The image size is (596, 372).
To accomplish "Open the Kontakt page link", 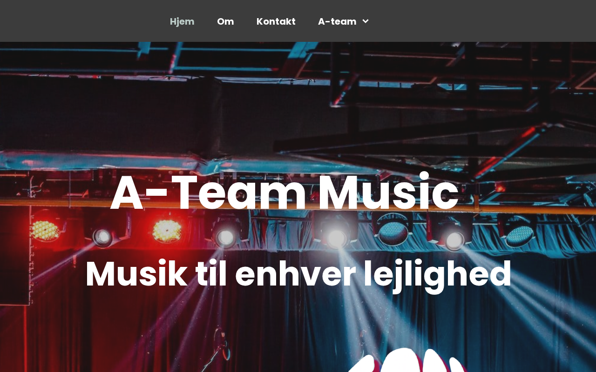I will click(x=276, y=21).
